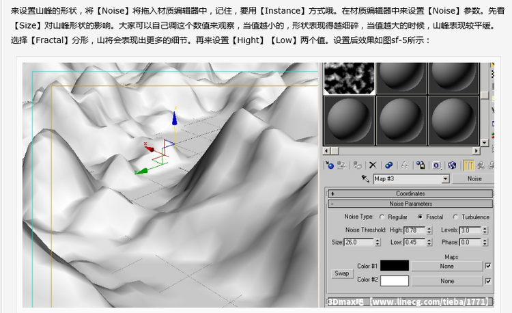Click the Map #3 name text field
This screenshot has height=313, width=512.
[x=408, y=179]
